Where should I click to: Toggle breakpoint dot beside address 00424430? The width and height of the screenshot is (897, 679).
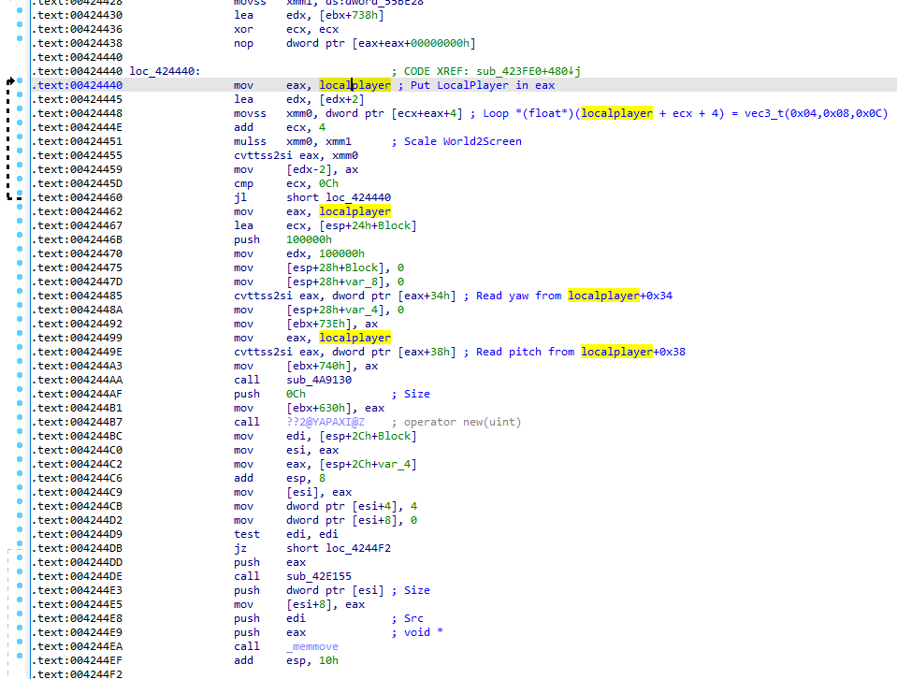20,10
